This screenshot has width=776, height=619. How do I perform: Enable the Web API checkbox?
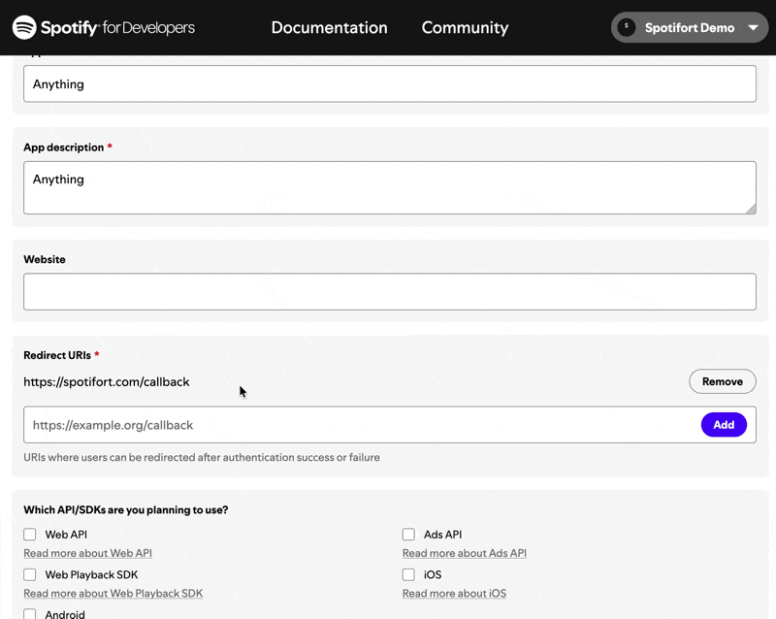(x=30, y=534)
